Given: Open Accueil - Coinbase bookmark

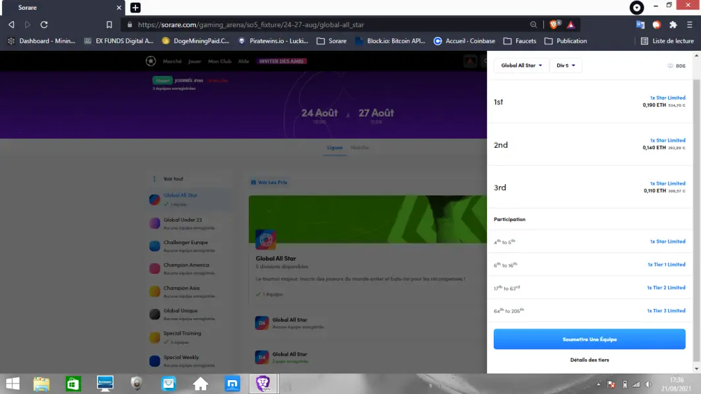Looking at the screenshot, I should tap(464, 41).
